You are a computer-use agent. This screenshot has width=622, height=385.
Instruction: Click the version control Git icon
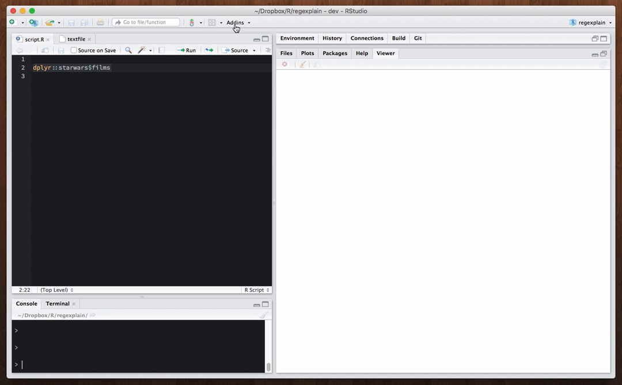pyautogui.click(x=192, y=22)
